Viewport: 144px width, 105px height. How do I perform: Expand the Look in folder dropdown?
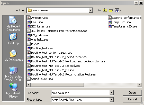pyautogui.click(x=91, y=10)
